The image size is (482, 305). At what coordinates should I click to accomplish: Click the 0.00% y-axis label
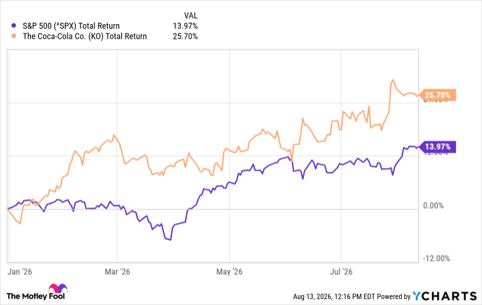(433, 206)
